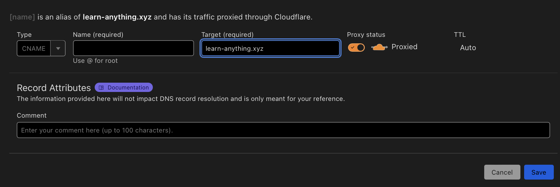Click the TTL Auto value
Screen dimensions: 560x187
468,48
